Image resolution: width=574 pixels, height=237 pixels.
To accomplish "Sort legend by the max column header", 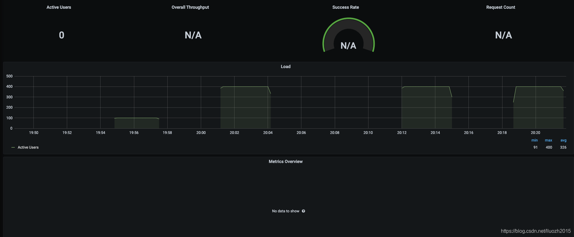I will [548, 141].
